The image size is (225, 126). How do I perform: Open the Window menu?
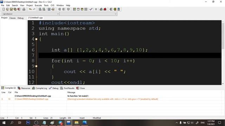pyautogui.click(x=60, y=6)
